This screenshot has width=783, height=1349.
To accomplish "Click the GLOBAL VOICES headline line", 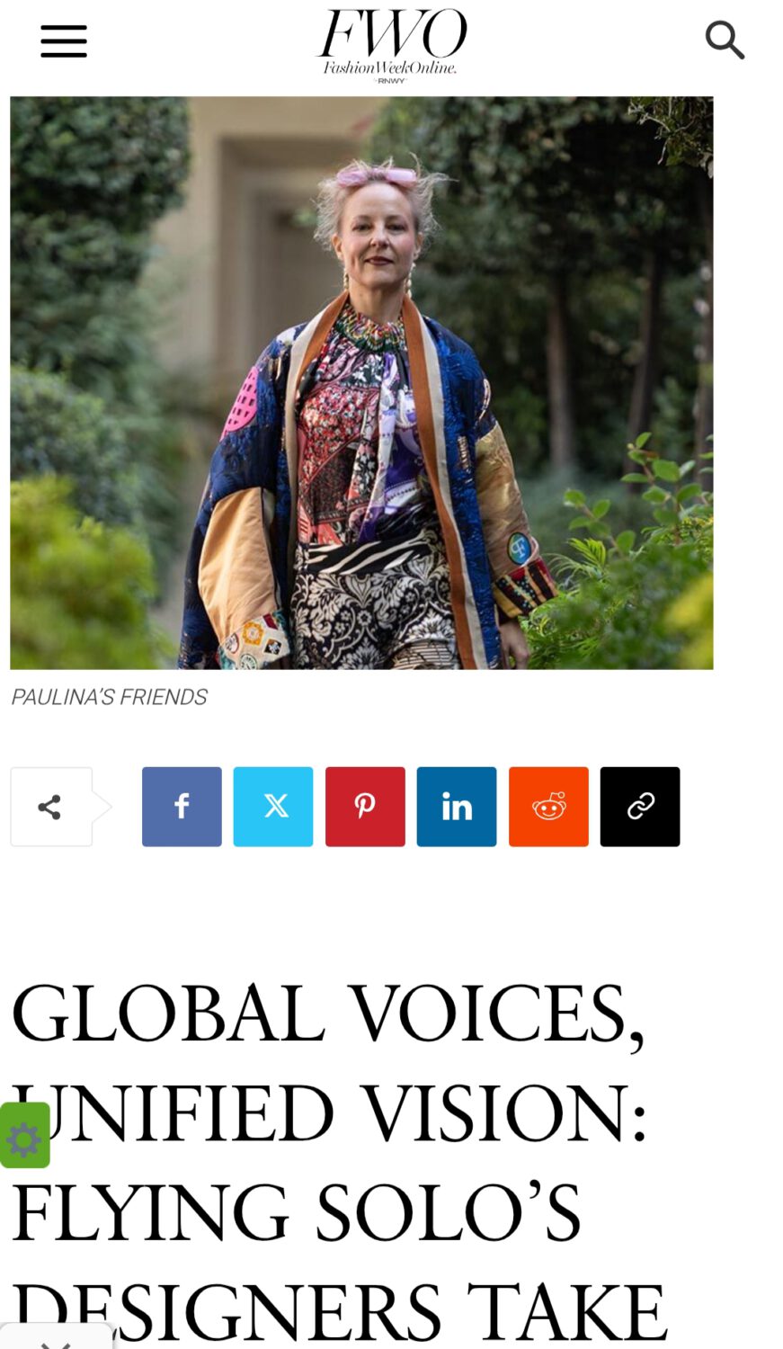I will [x=327, y=1014].
